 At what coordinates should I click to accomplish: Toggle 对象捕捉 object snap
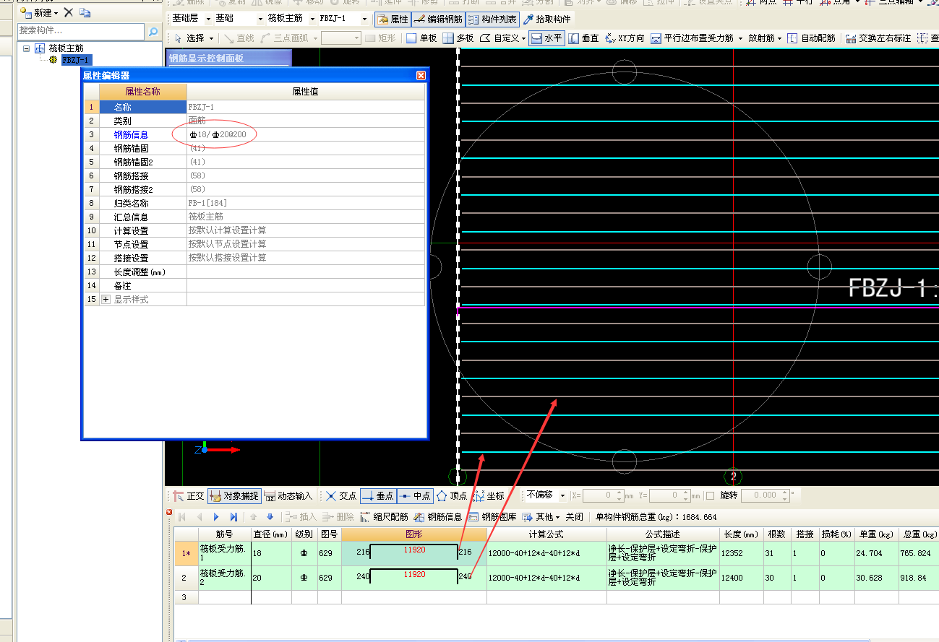(233, 496)
